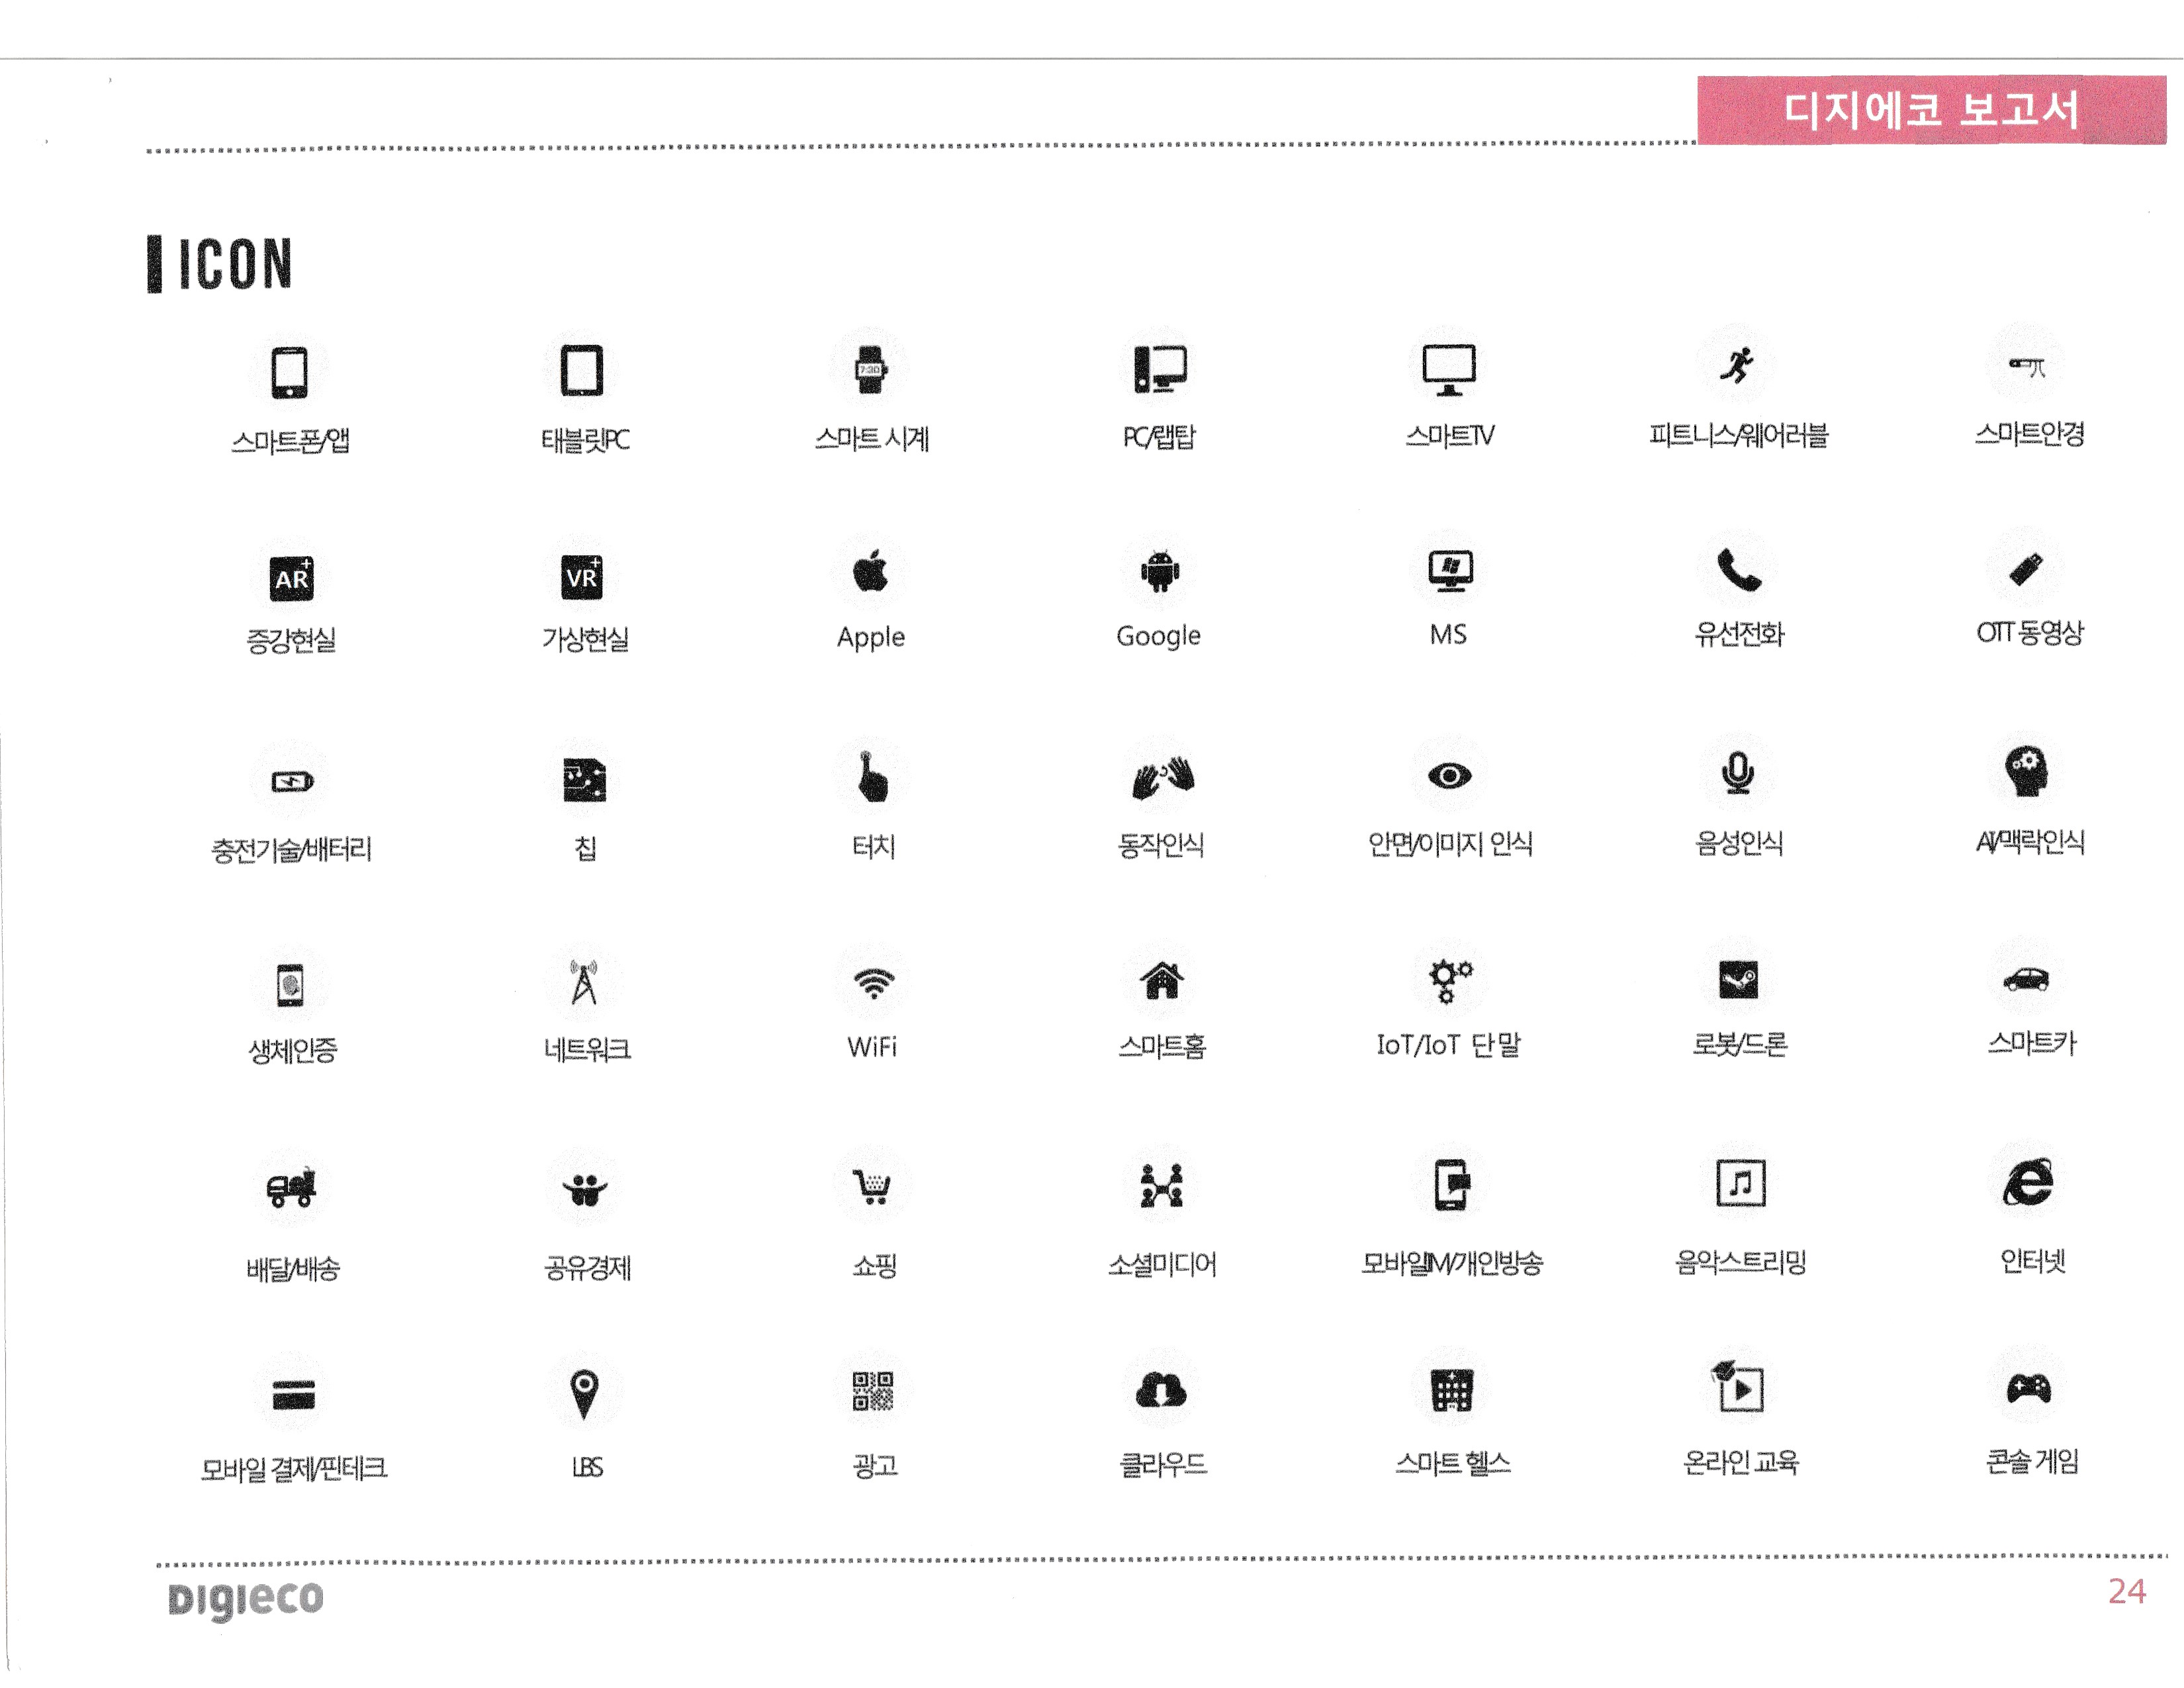
Task: Select the AR augmented reality icon
Action: (x=291, y=579)
